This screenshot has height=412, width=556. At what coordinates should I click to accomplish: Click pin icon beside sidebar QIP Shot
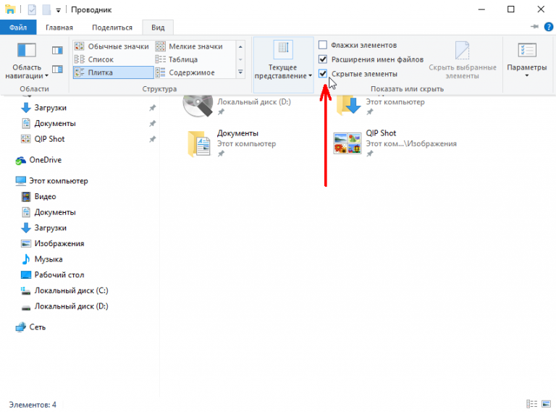tap(153, 139)
